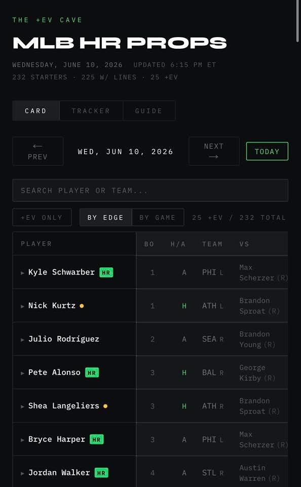Viewport: 301px width, 487px height.
Task: Click the HR badge next to Bryce Harper
Action: point(96,439)
